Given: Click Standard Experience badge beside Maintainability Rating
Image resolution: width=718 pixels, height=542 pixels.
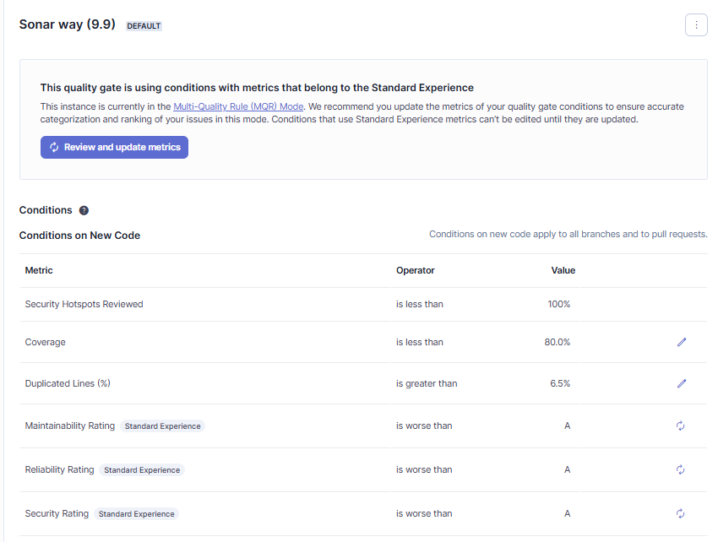Looking at the screenshot, I should coord(163,426).
